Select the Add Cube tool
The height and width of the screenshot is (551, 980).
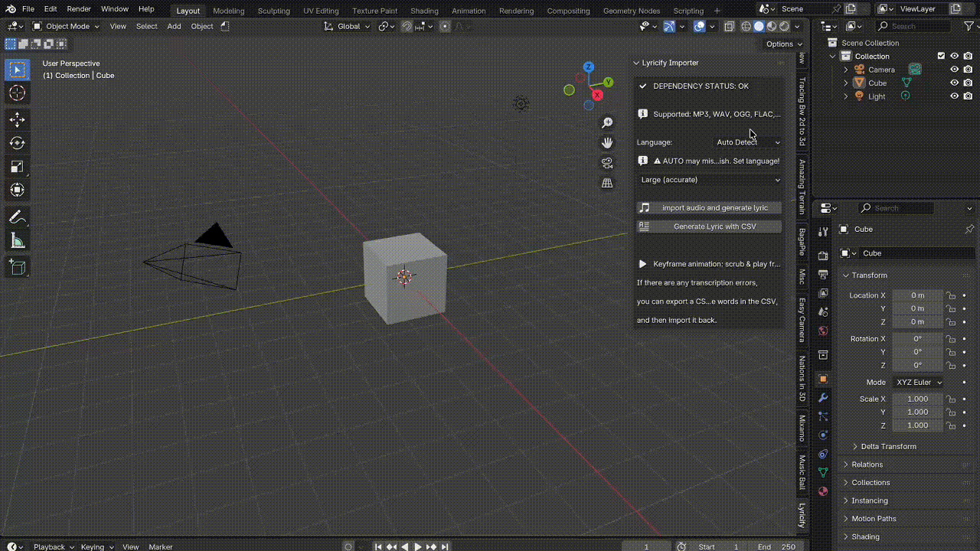[17, 266]
